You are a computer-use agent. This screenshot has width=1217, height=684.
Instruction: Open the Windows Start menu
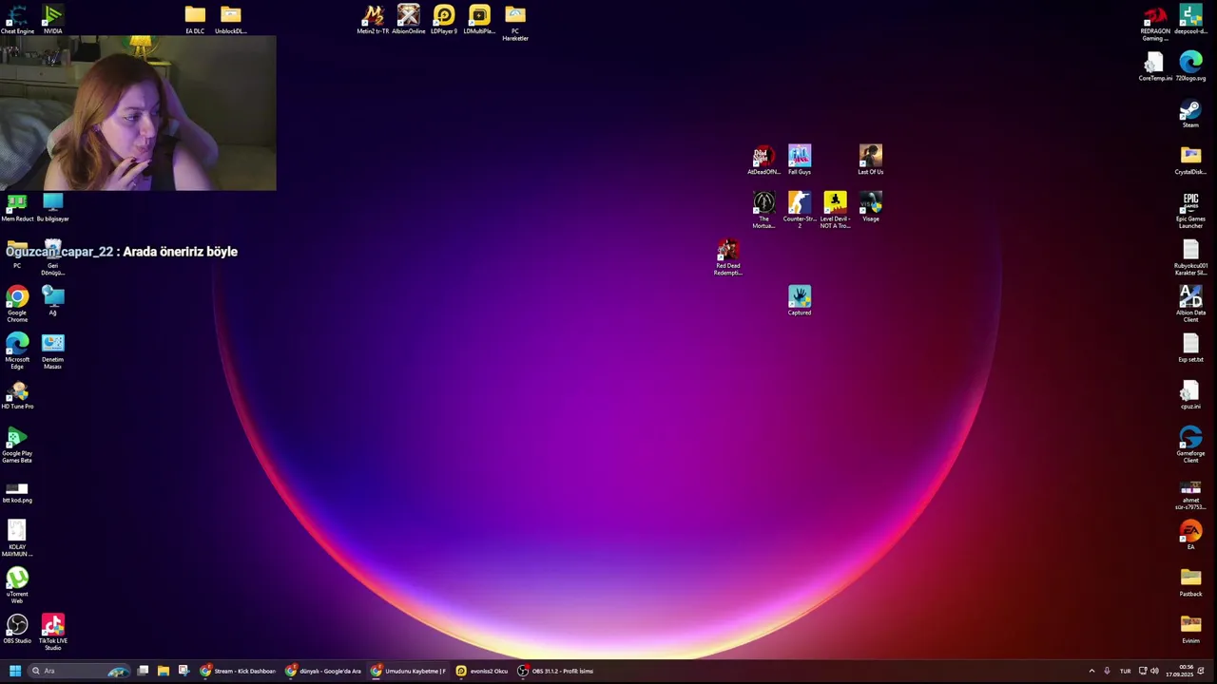pos(14,671)
